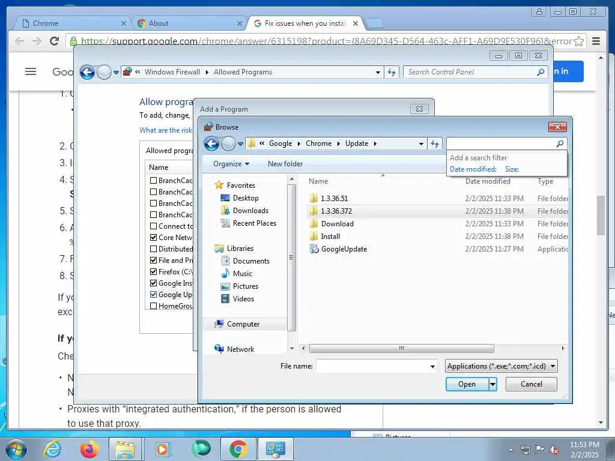Screen dimensions: 615x461
Task: Uncheck Core Networking checkbox
Action: pos(153,238)
